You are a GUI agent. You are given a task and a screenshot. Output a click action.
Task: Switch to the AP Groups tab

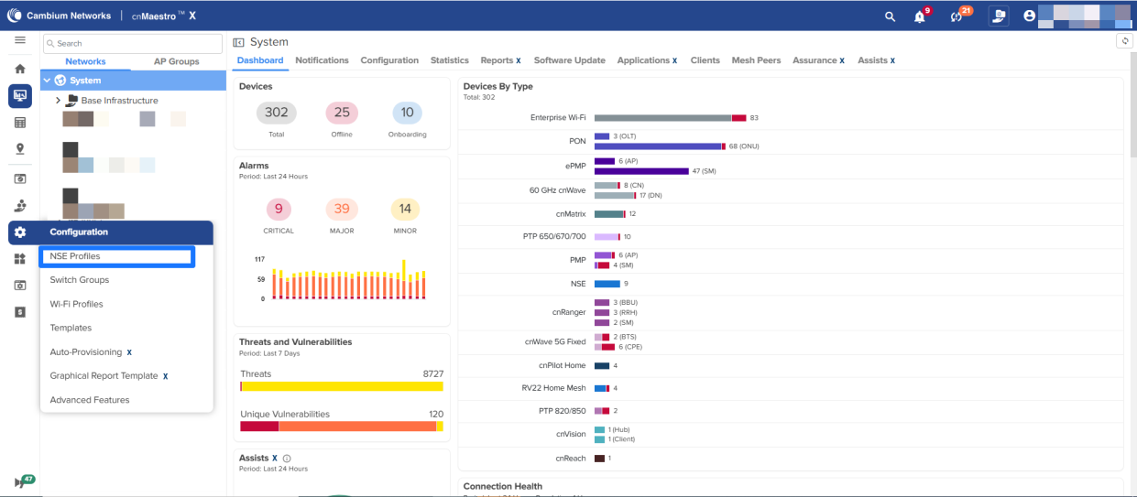point(177,61)
